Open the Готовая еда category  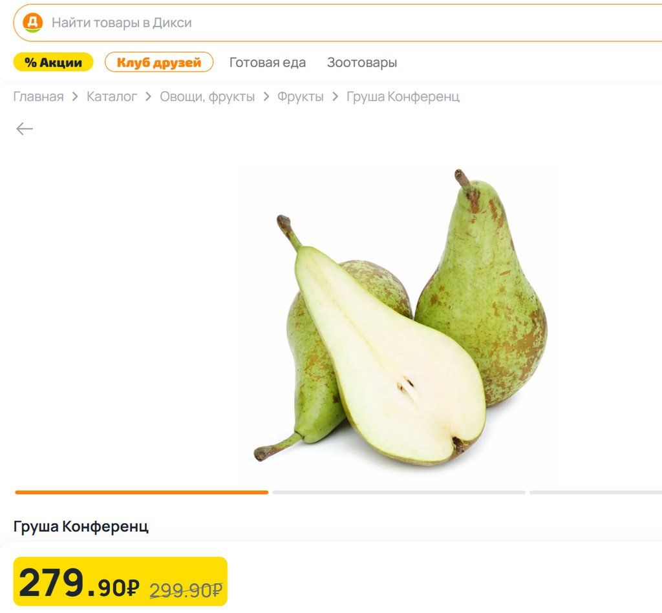point(267,63)
